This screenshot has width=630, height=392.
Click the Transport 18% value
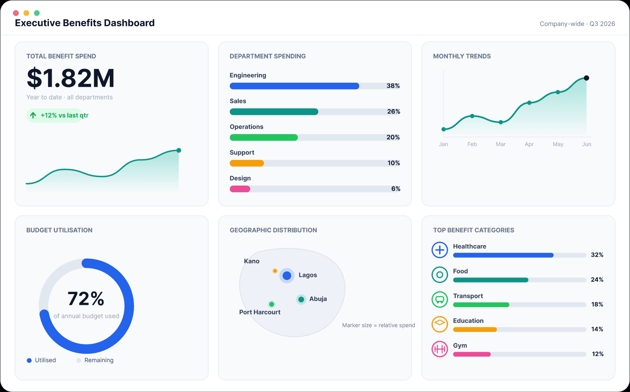tap(597, 304)
